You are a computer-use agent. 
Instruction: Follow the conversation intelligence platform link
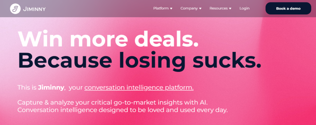pyautogui.click(x=139, y=88)
